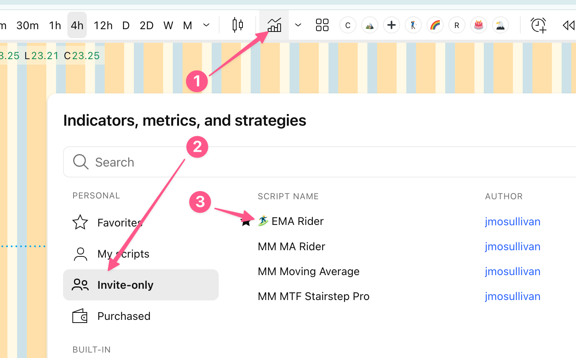Click the birthday cake emoji toolbar button
Viewport: 576px width, 358px height.
pyautogui.click(x=479, y=25)
